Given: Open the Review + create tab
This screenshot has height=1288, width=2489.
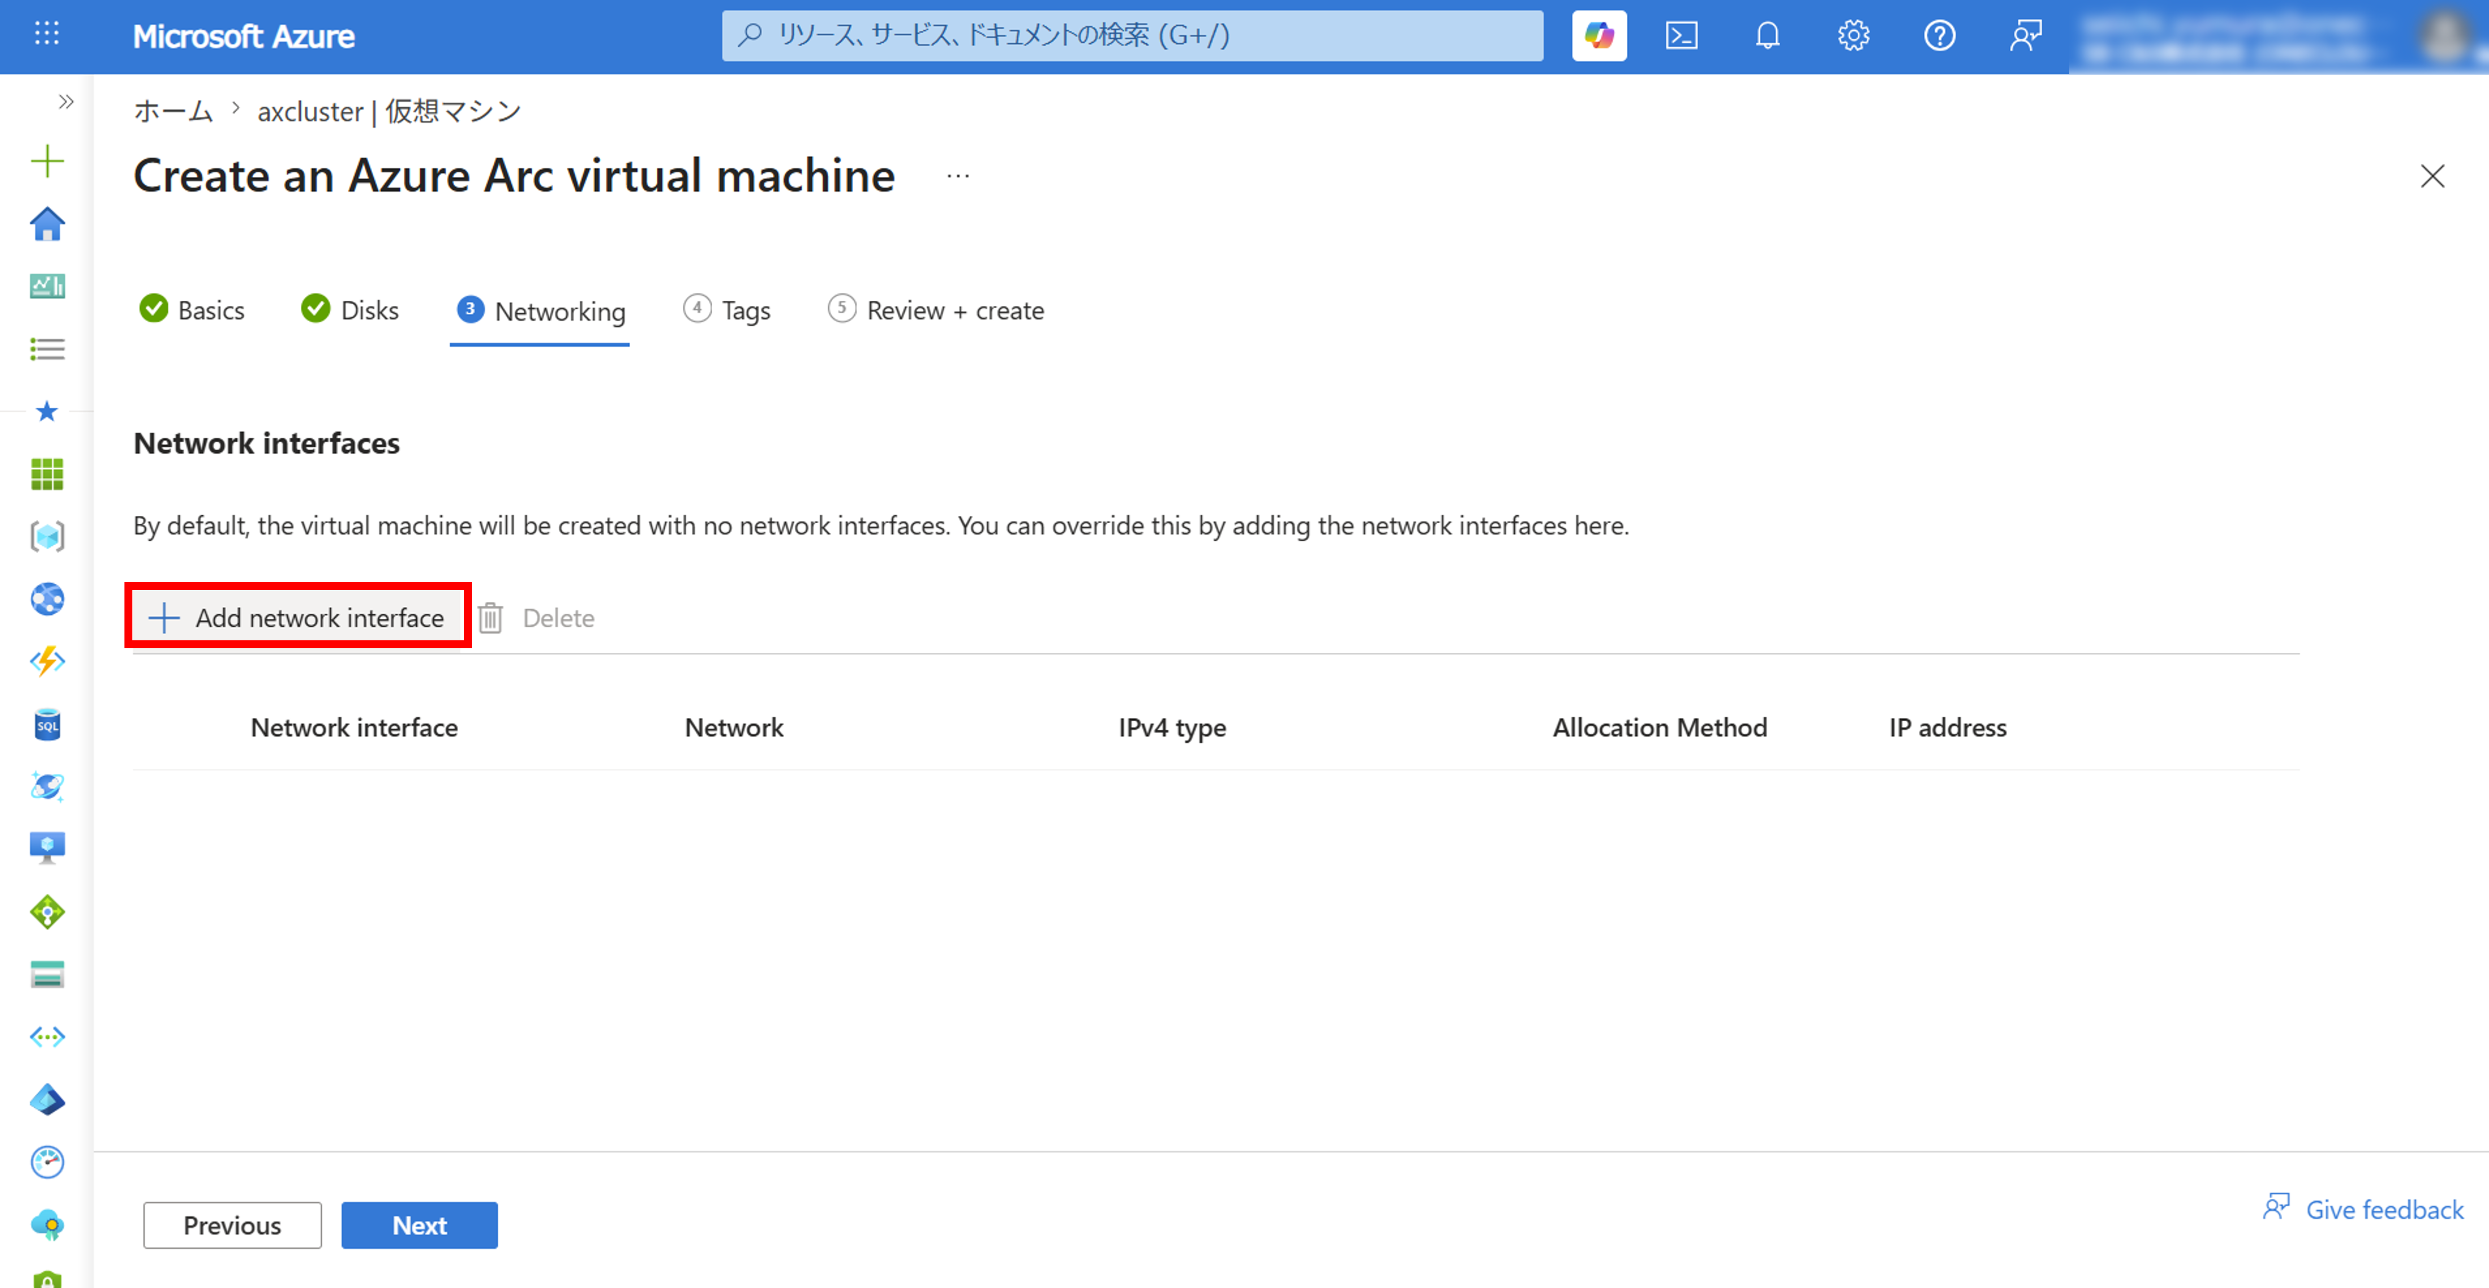Looking at the screenshot, I should (935, 310).
